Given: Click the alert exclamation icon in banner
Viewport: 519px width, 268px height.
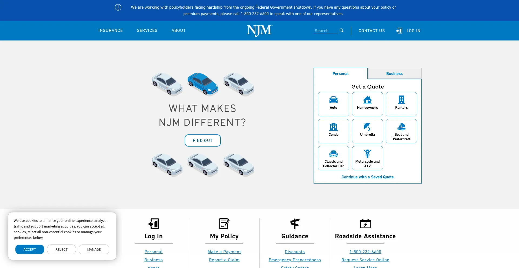Looking at the screenshot, I should tap(118, 7).
